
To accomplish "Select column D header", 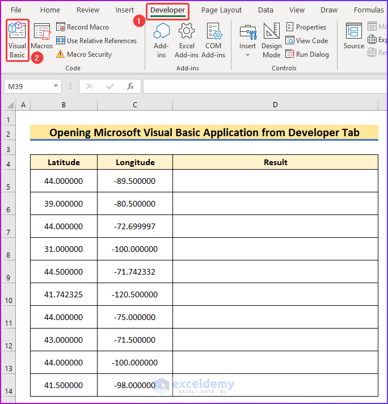I will (x=275, y=105).
